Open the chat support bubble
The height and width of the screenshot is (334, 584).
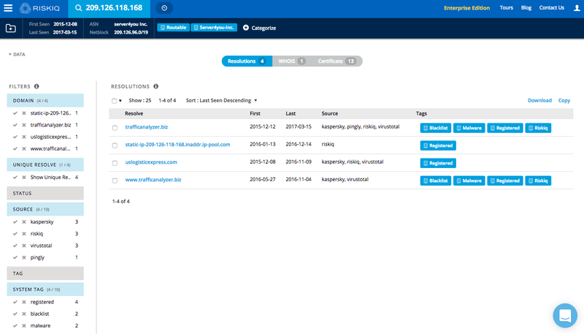565,315
